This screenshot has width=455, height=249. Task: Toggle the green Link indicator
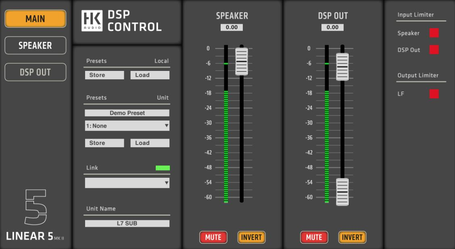pyautogui.click(x=163, y=168)
